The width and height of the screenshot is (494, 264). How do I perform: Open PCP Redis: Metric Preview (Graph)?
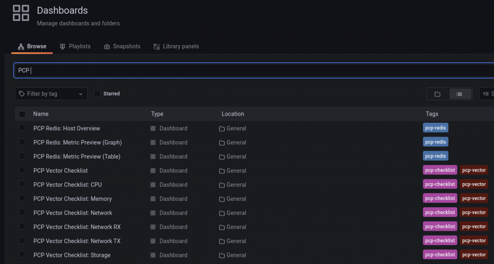pos(77,142)
